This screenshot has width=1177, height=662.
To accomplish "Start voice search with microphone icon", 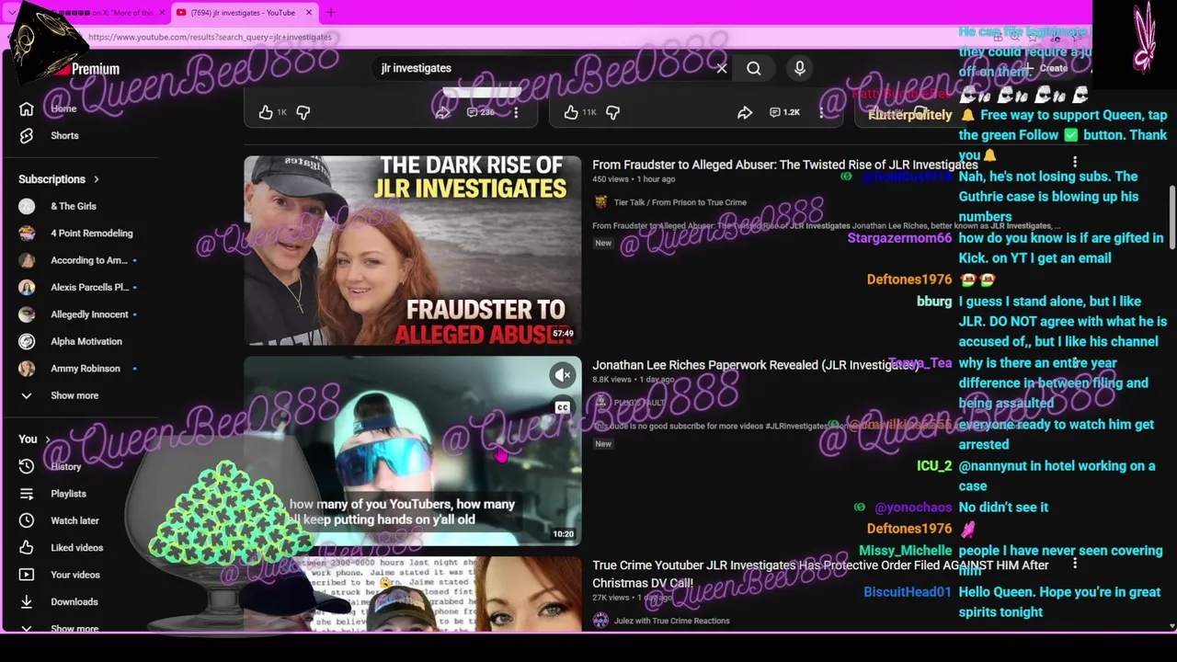I will (x=800, y=68).
